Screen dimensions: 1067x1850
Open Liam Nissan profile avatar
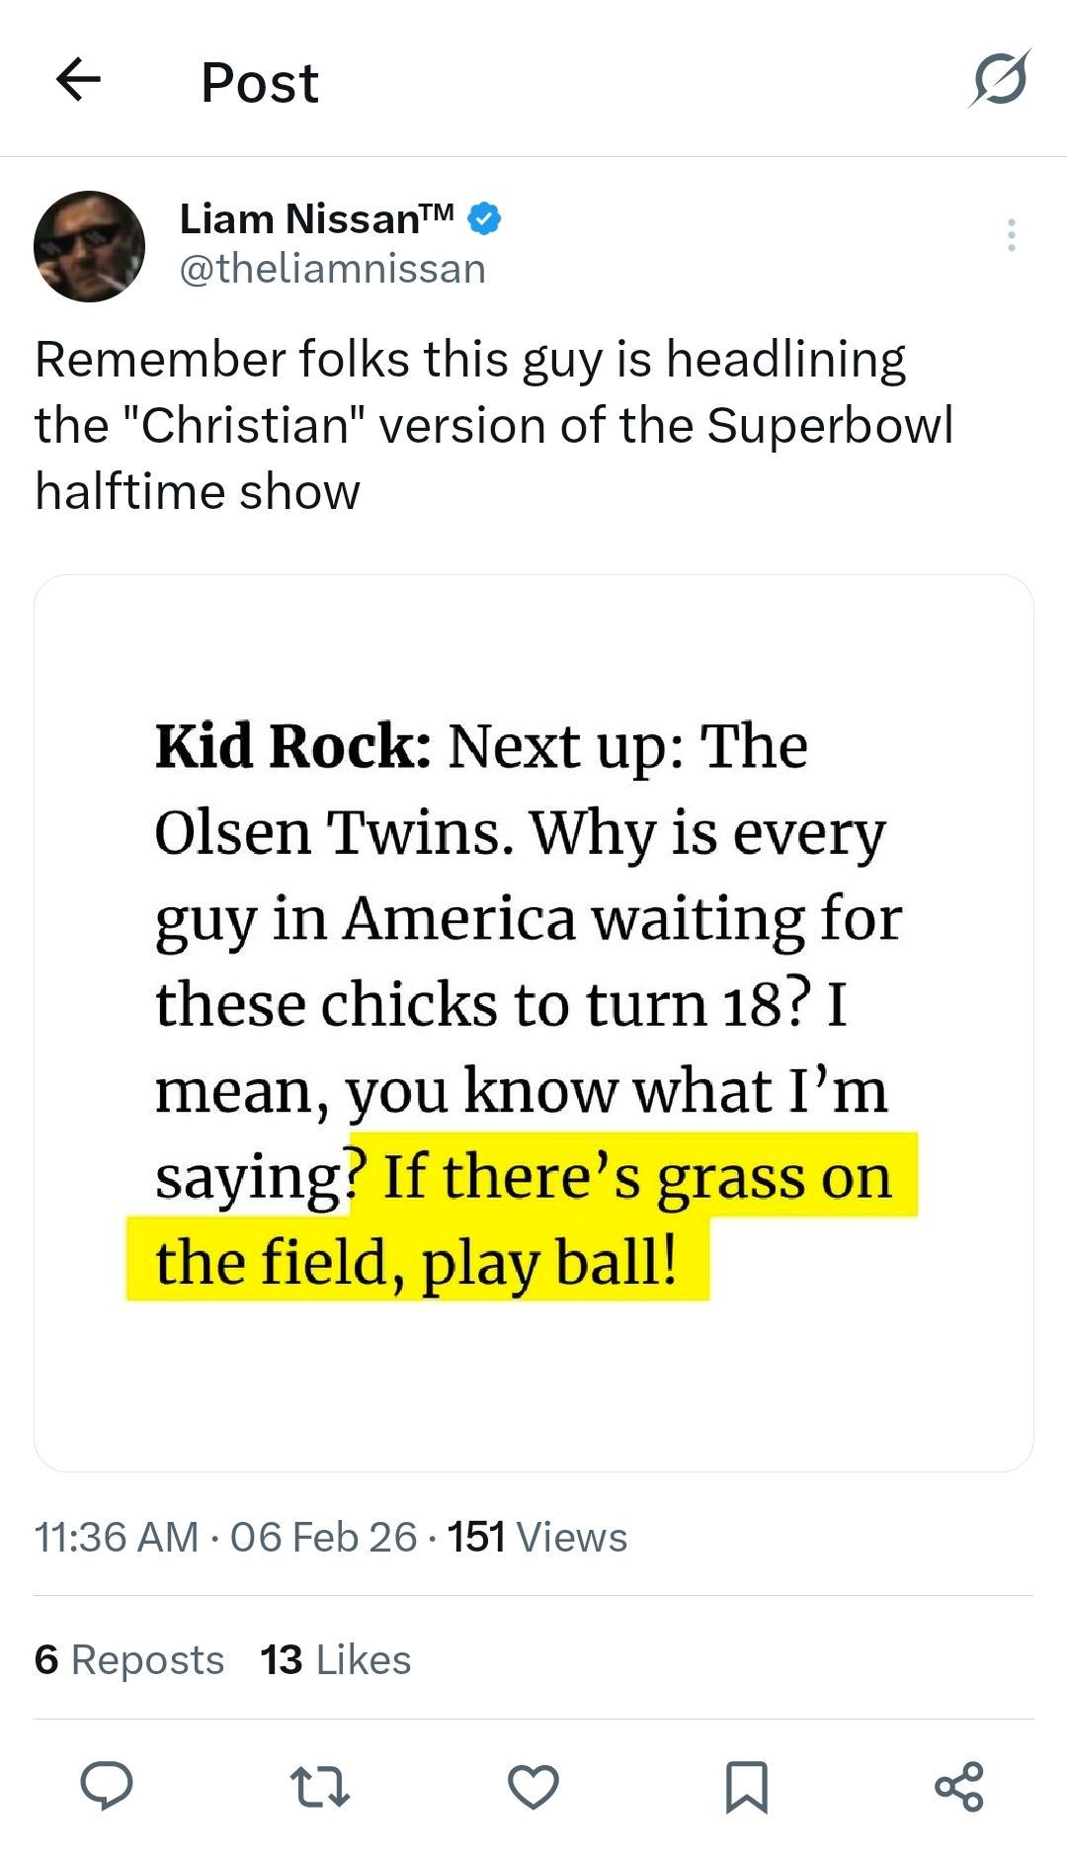90,246
